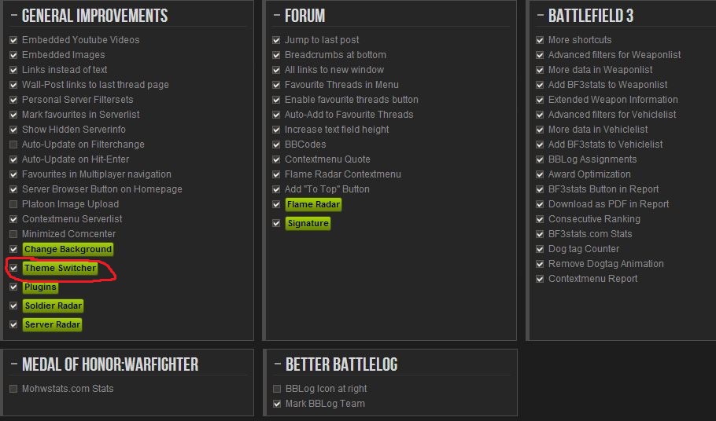The height and width of the screenshot is (421, 716).
Task: Click the Flame Radar button
Action: pyautogui.click(x=313, y=205)
